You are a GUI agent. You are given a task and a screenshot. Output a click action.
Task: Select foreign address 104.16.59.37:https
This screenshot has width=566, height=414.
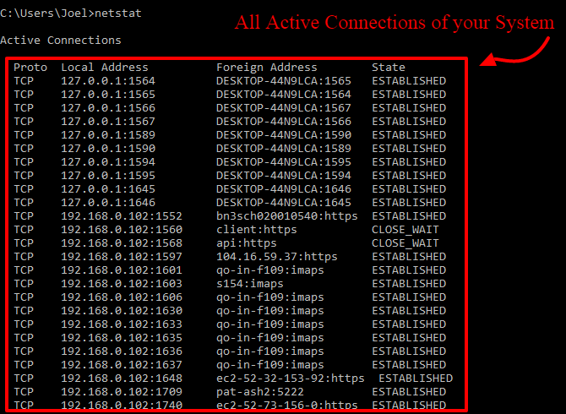276,256
